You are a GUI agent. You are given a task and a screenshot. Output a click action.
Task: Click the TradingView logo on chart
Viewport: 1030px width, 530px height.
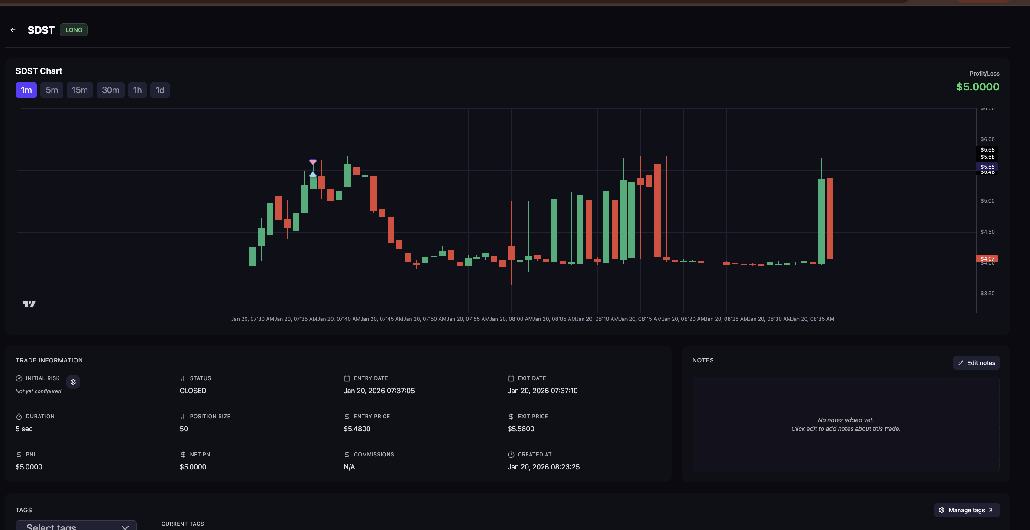coord(29,304)
